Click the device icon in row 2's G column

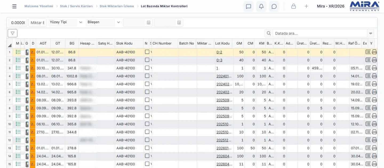point(27,60)
